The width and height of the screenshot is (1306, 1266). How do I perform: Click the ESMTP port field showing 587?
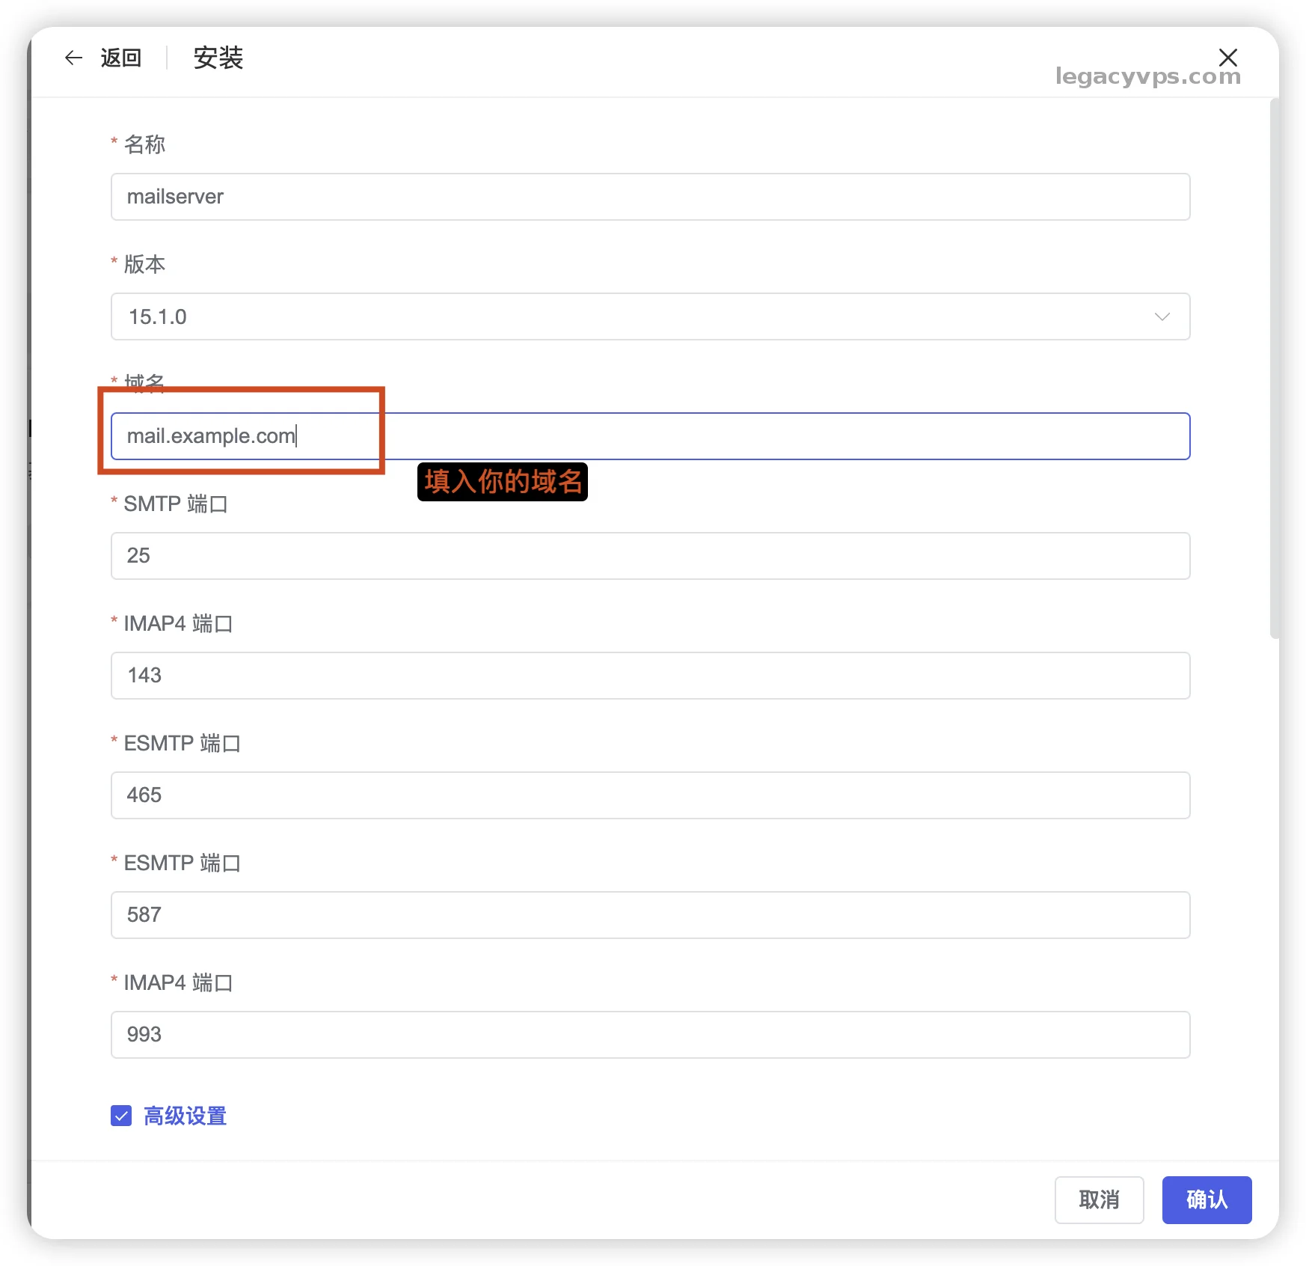click(x=649, y=915)
